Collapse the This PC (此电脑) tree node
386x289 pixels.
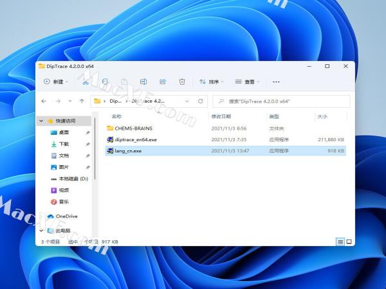pyautogui.click(x=41, y=231)
